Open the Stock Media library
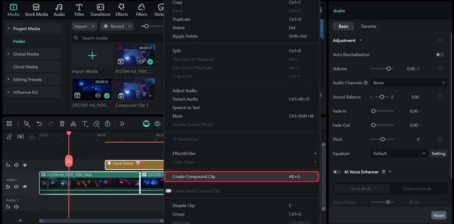The height and width of the screenshot is (224, 454). (36, 10)
